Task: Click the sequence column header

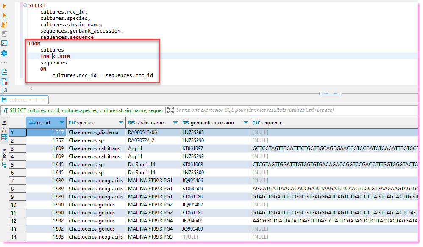Action: tap(271, 123)
